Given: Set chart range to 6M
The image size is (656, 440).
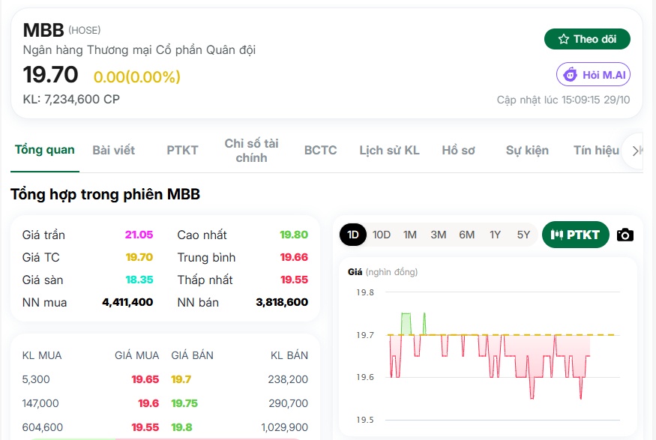Looking at the screenshot, I should [467, 235].
